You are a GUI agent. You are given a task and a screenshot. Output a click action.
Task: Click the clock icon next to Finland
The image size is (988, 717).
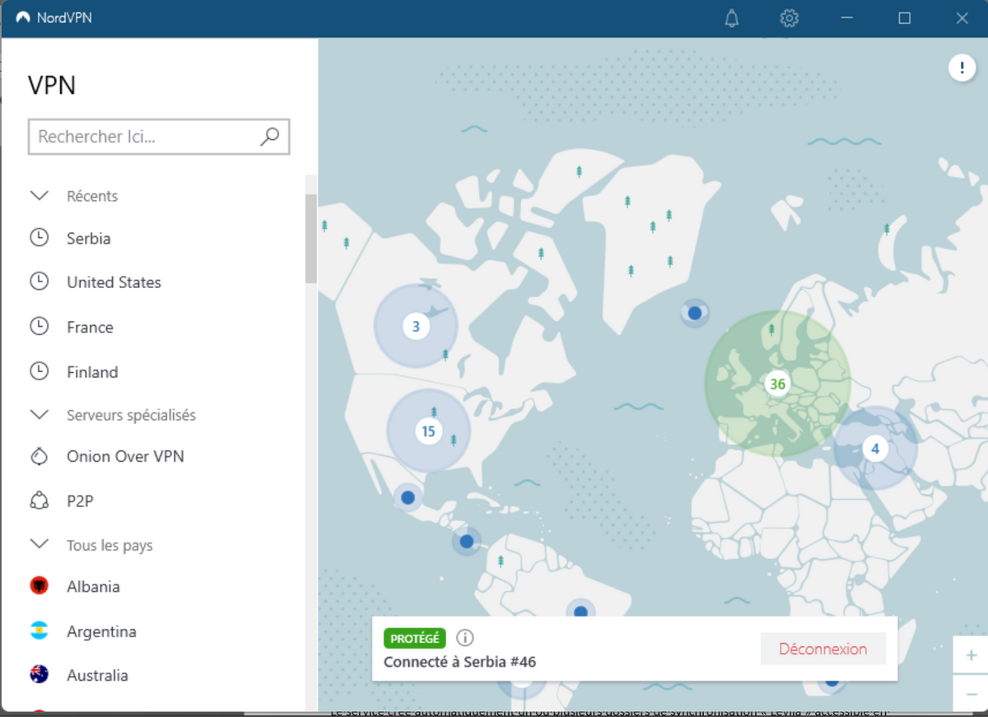pos(39,371)
